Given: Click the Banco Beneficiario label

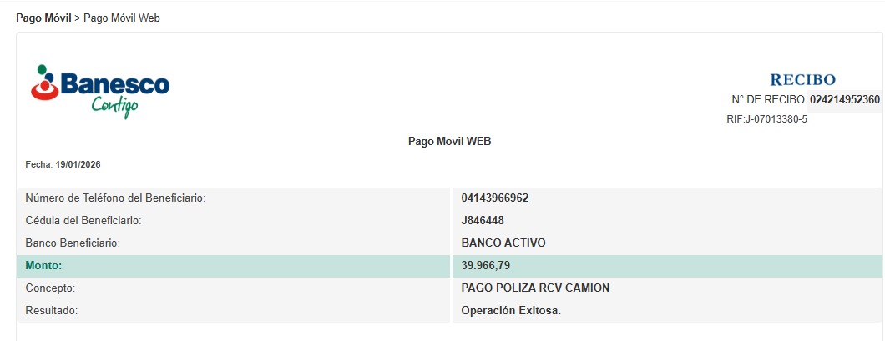Looking at the screenshot, I should pyautogui.click(x=73, y=243).
